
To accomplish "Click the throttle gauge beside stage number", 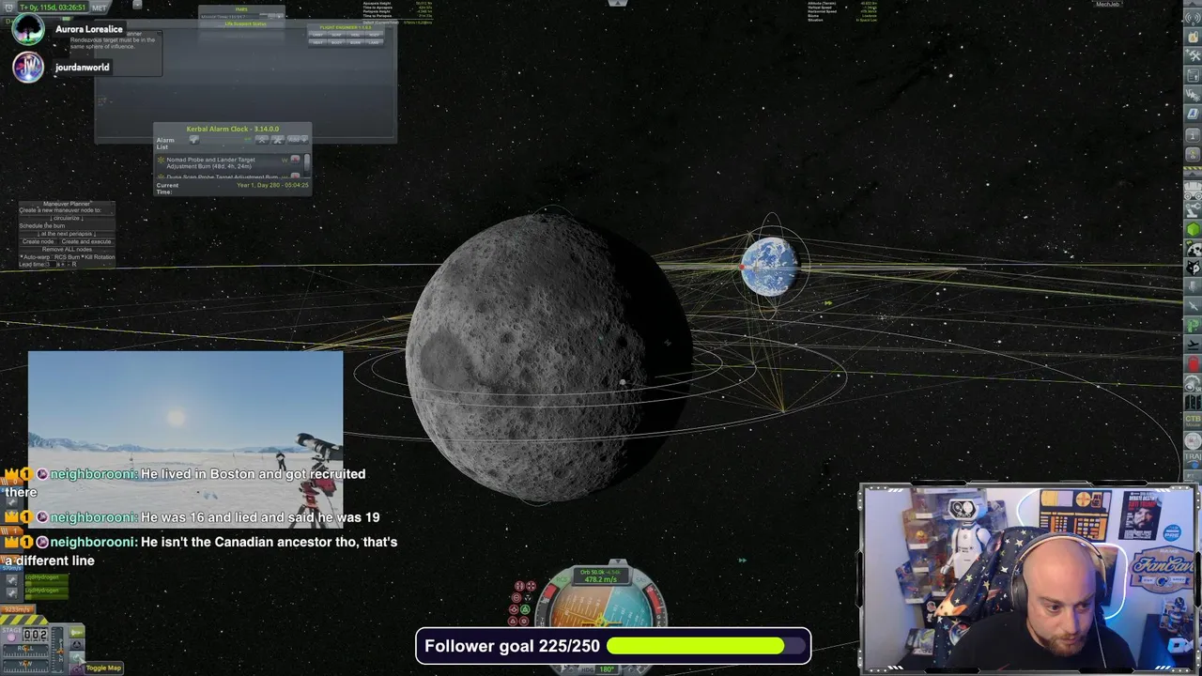I will (57, 649).
